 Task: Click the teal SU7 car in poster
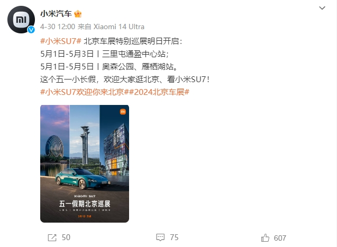pos(83,179)
